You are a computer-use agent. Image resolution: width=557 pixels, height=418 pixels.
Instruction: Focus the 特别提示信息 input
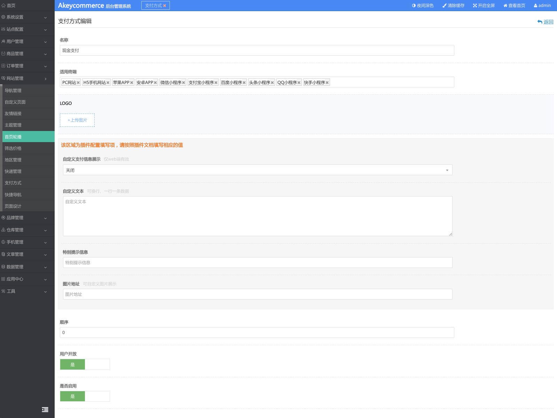coord(258,262)
